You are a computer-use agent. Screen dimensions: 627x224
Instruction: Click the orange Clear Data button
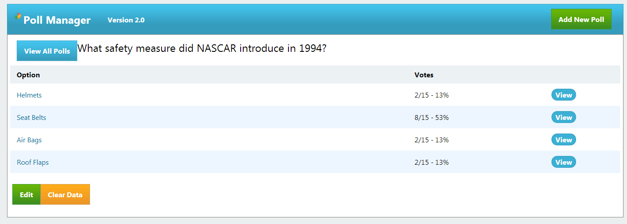(x=65, y=195)
